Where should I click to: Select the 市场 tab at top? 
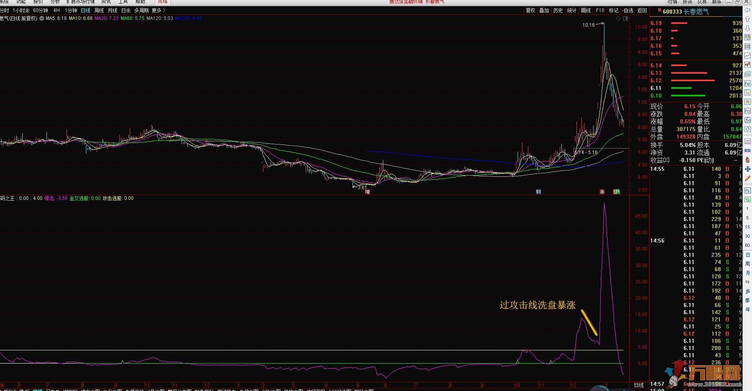[x=163, y=2]
